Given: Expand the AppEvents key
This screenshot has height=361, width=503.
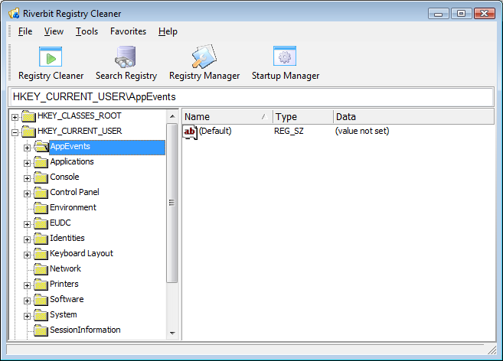Looking at the screenshot, I should click(28, 148).
